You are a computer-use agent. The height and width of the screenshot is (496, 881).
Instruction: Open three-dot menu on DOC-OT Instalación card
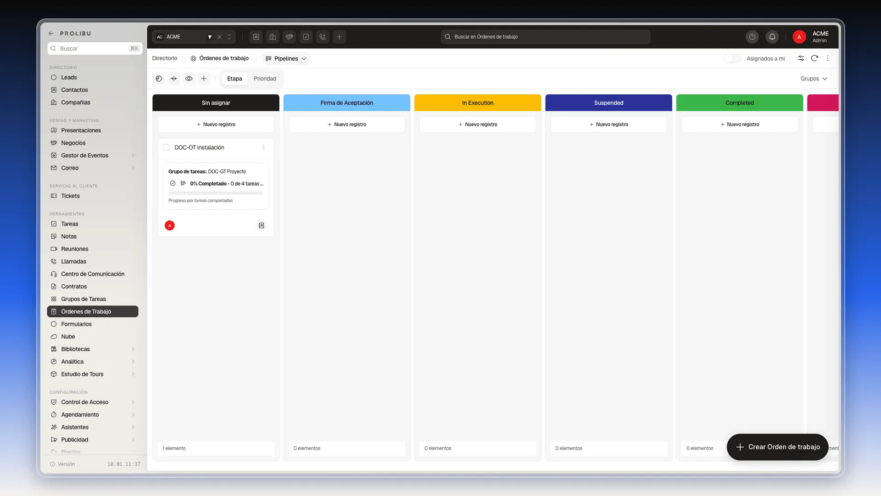click(x=264, y=147)
